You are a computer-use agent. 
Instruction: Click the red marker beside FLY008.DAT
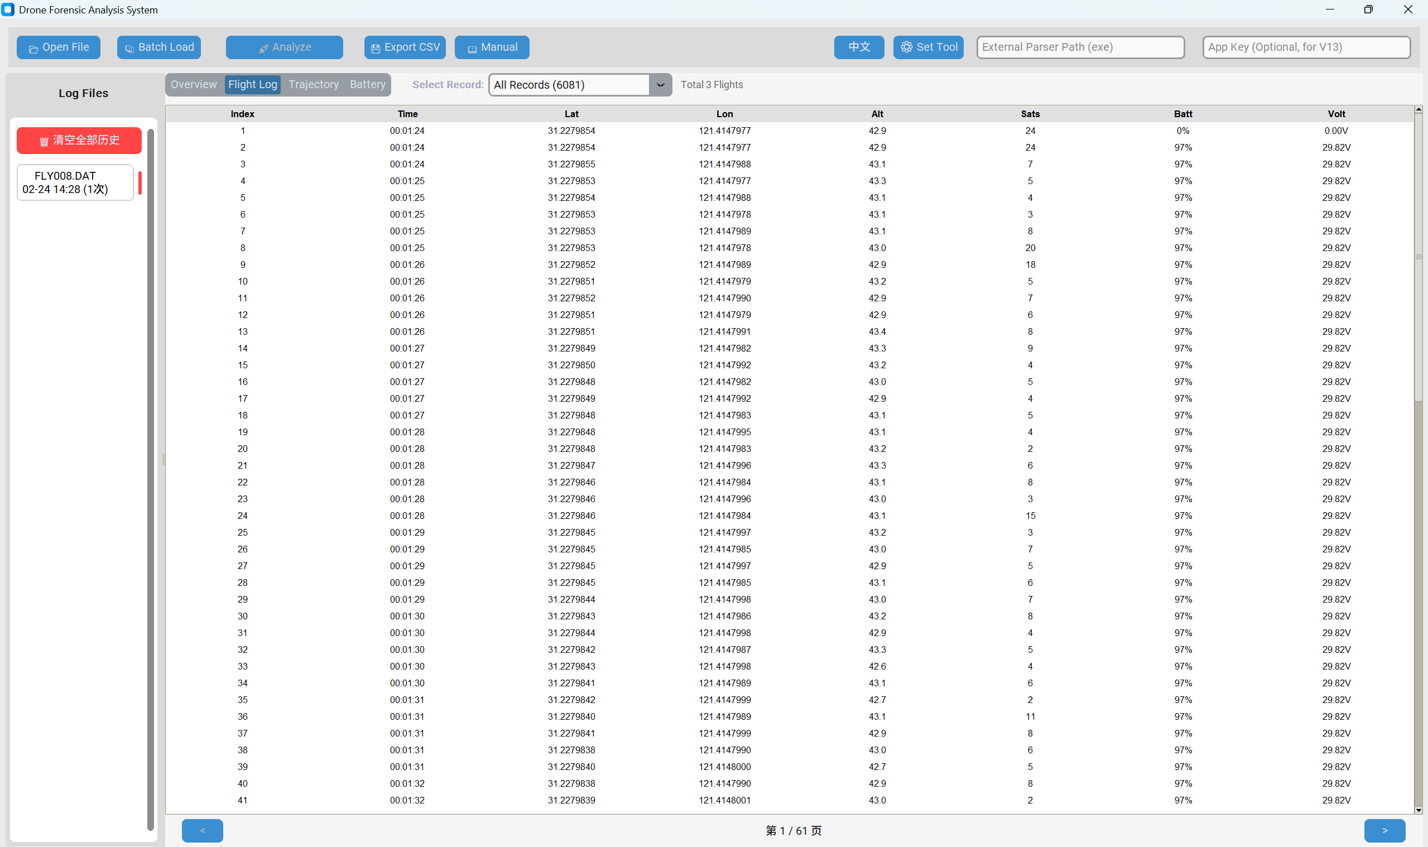tap(140, 182)
